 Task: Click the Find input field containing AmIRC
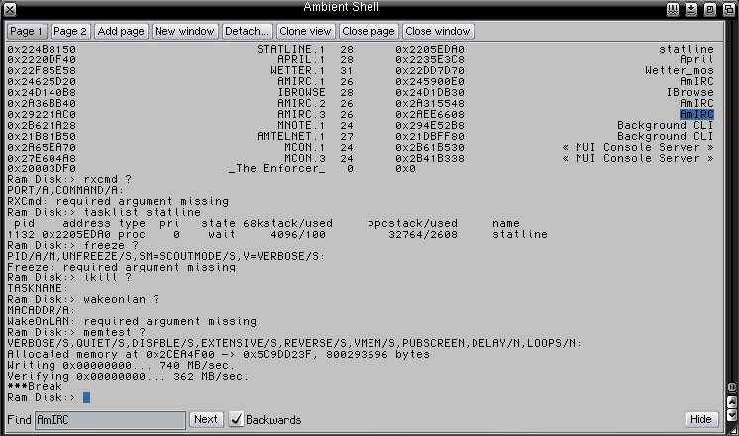pos(110,420)
